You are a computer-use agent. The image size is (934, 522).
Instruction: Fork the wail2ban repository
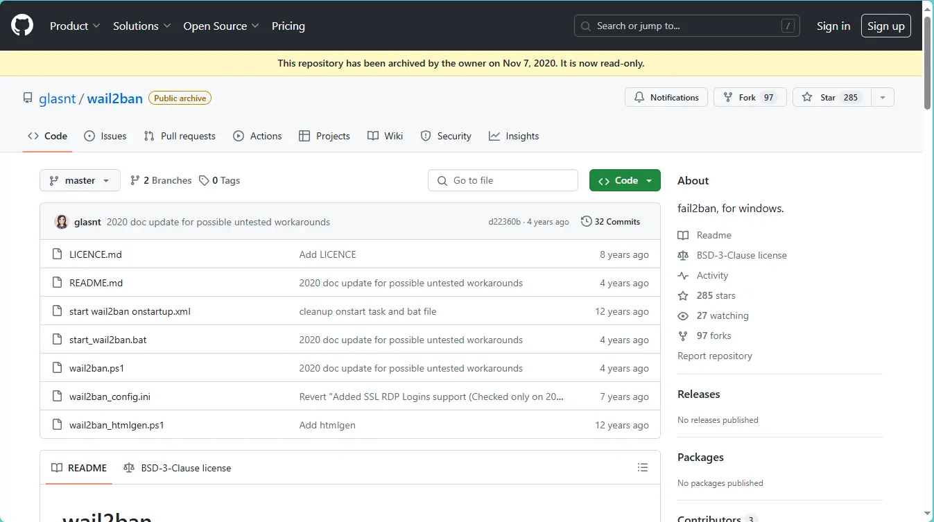(750, 98)
